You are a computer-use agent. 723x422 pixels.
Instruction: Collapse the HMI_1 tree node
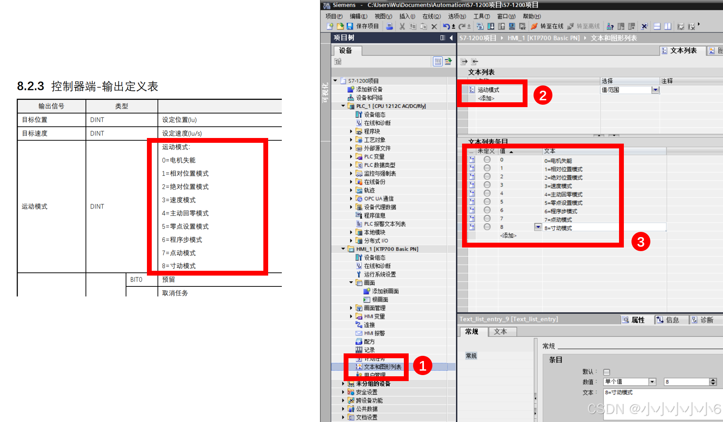[x=343, y=249]
